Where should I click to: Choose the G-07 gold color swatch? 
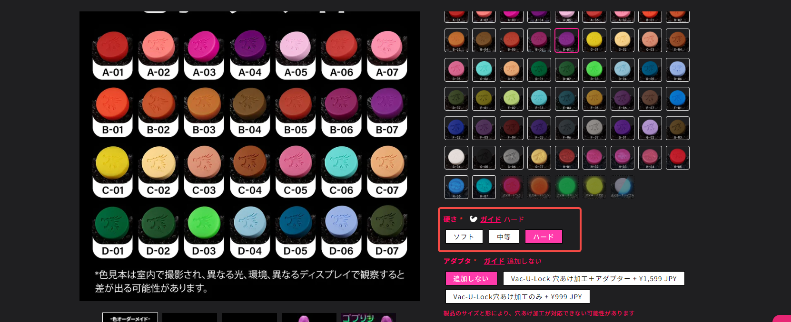pyautogui.click(x=539, y=158)
